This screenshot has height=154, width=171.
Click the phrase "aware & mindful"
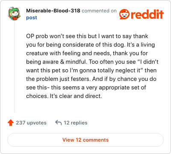click(65, 62)
